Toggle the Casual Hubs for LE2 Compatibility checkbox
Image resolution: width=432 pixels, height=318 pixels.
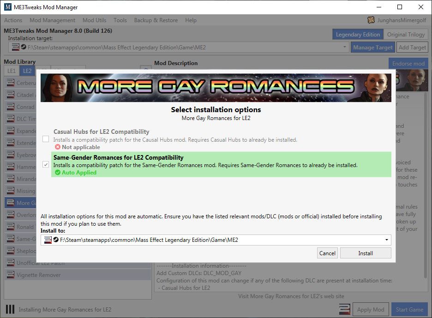pos(46,139)
